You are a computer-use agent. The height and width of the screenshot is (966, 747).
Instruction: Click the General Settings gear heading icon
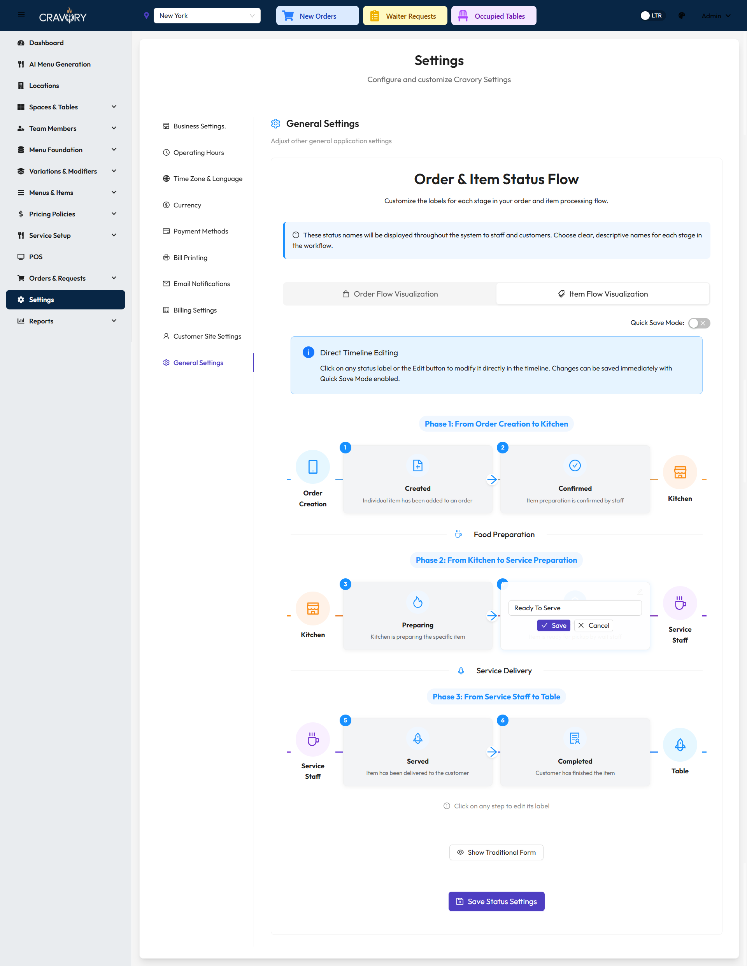275,123
